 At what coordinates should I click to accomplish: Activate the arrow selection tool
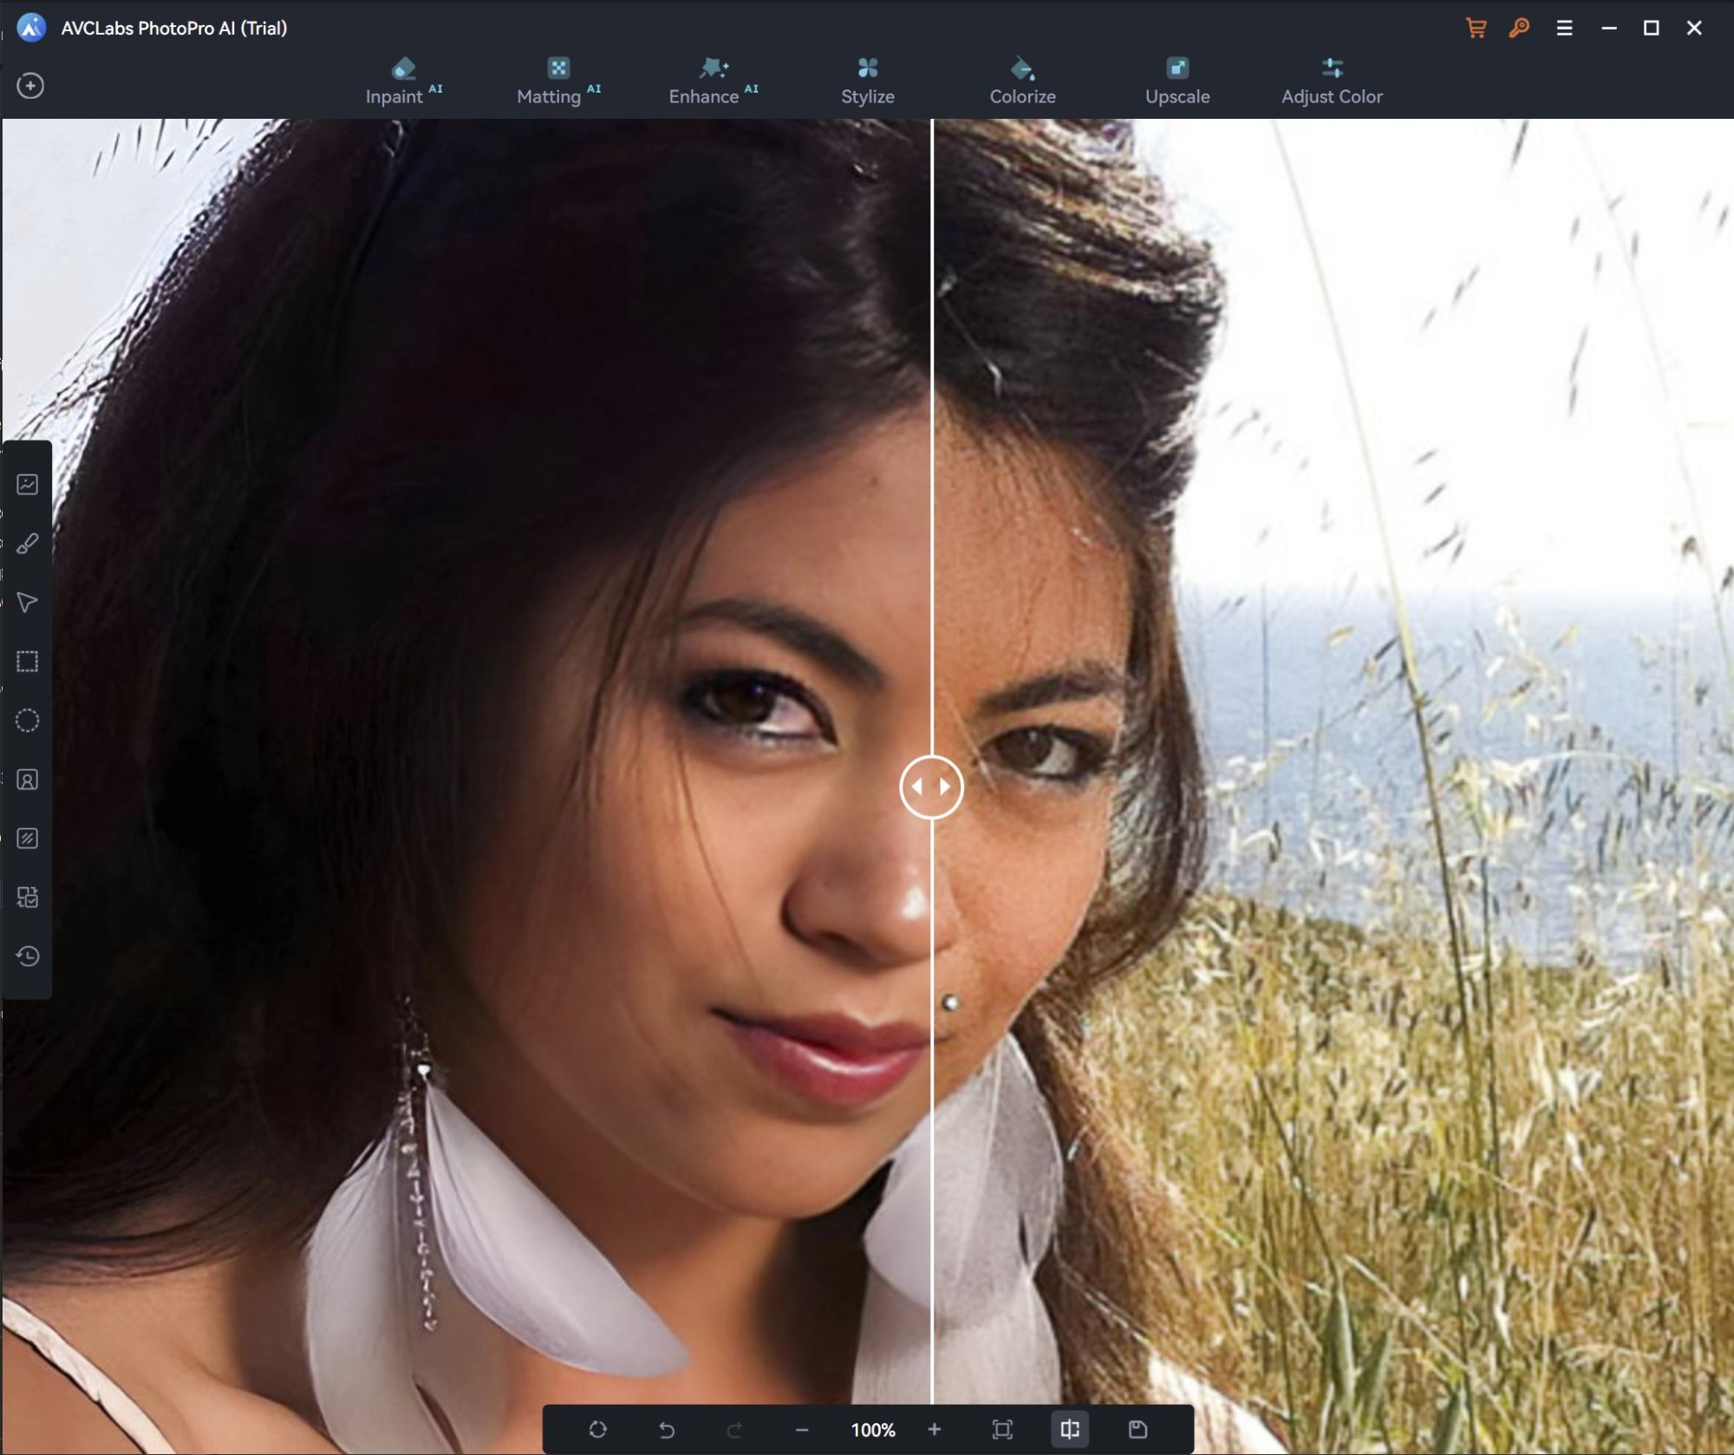point(29,602)
